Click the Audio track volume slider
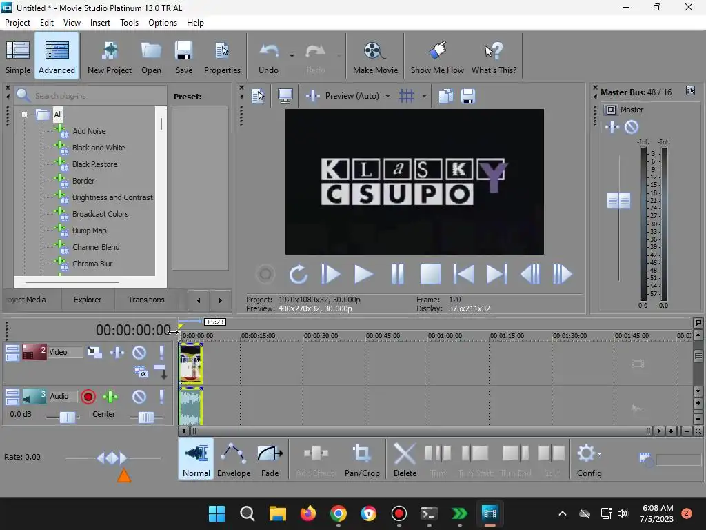Screen dimensions: 706x530 68,418
